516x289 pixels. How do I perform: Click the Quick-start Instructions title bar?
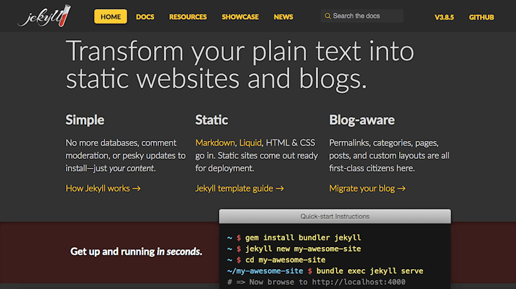coord(335,216)
